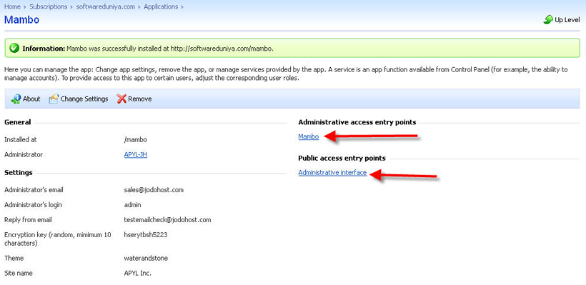The height and width of the screenshot is (285, 586).
Task: Click the Administrator's login label
Action: pos(33,205)
